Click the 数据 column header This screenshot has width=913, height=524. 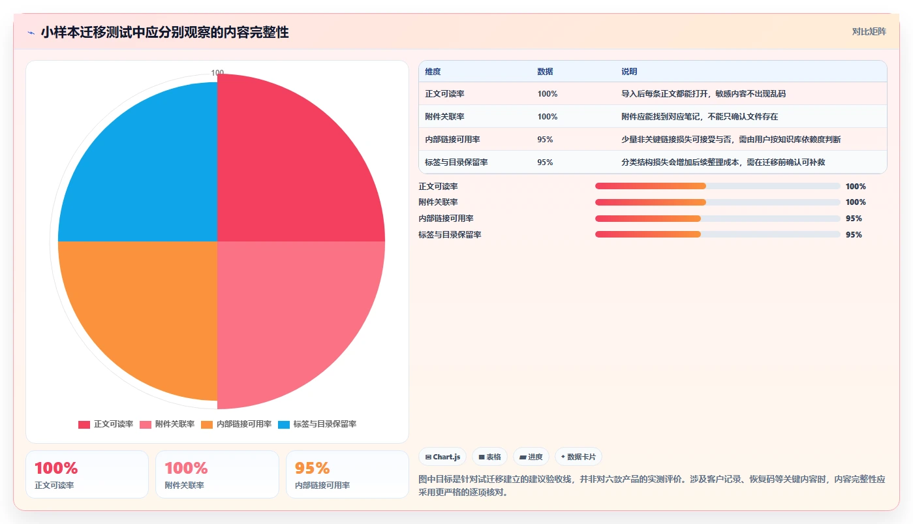545,72
